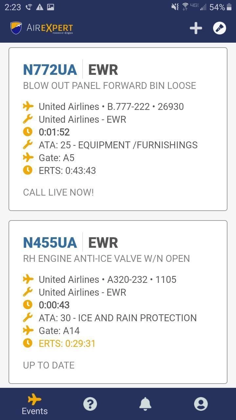This screenshot has width=236, height=420.
Task: Select the BLOW OUT PANEL FORWARD BIN LOOSE title
Action: point(109,86)
